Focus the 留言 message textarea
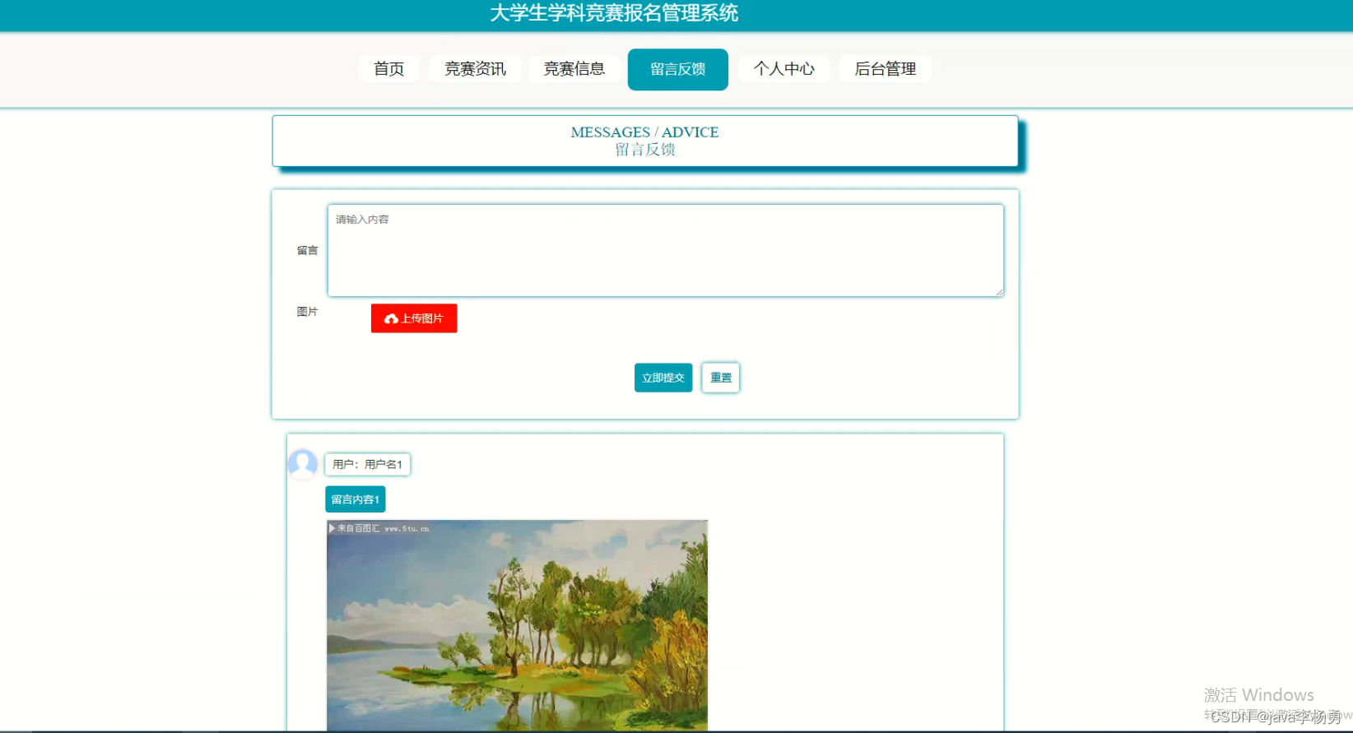Viewport: 1353px width, 733px height. click(x=665, y=250)
